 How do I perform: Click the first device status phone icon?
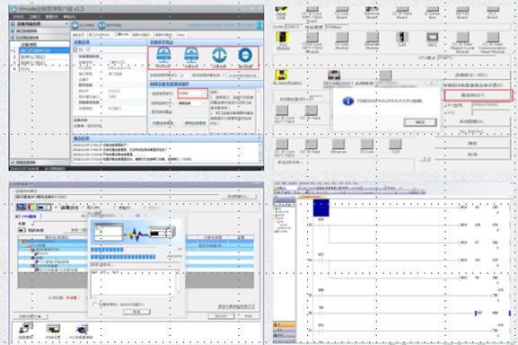pyautogui.click(x=163, y=57)
